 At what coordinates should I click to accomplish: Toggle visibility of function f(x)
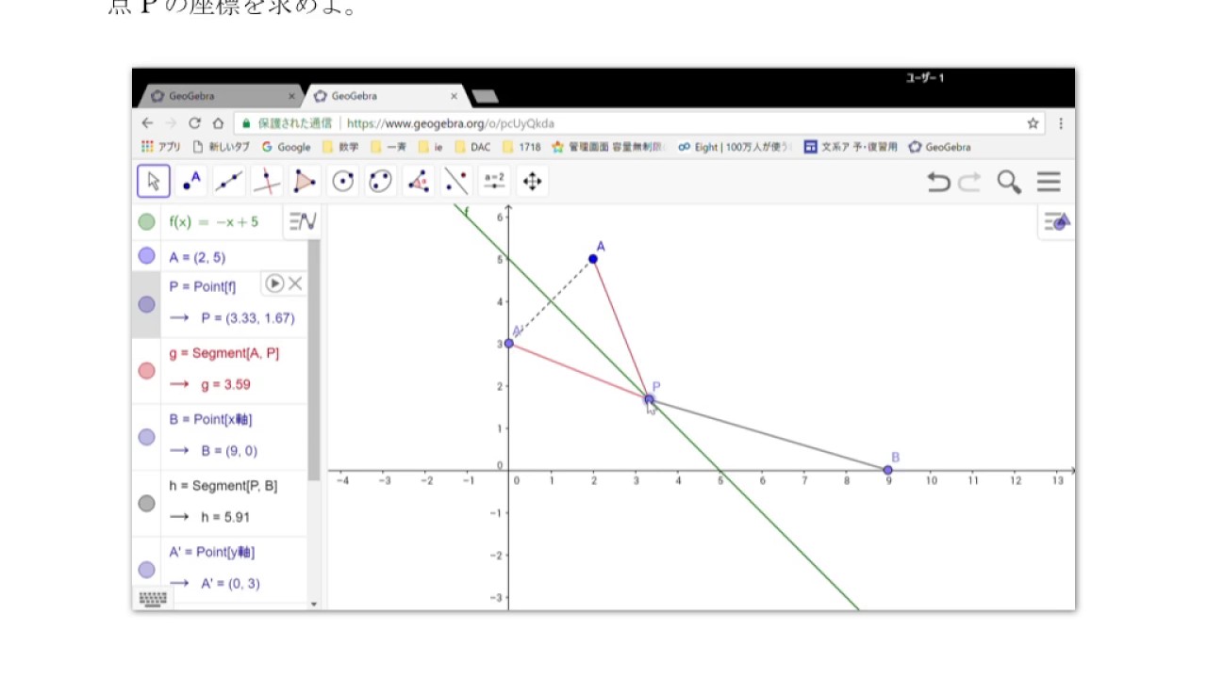(x=146, y=222)
